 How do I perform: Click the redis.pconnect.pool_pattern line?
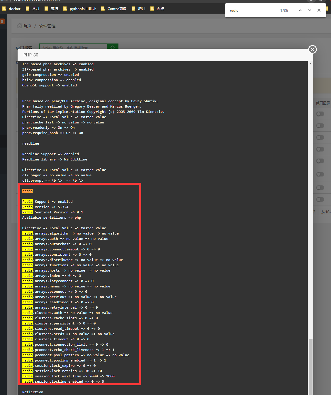pos(76,355)
